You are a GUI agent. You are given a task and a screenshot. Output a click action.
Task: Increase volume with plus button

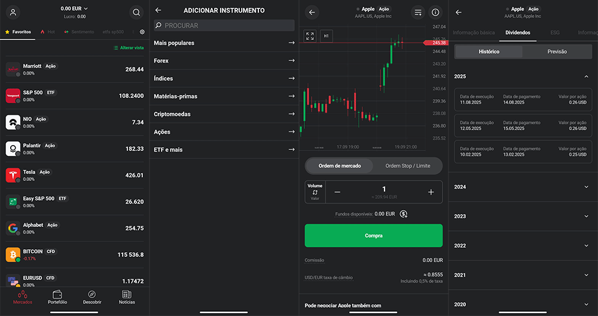point(431,192)
